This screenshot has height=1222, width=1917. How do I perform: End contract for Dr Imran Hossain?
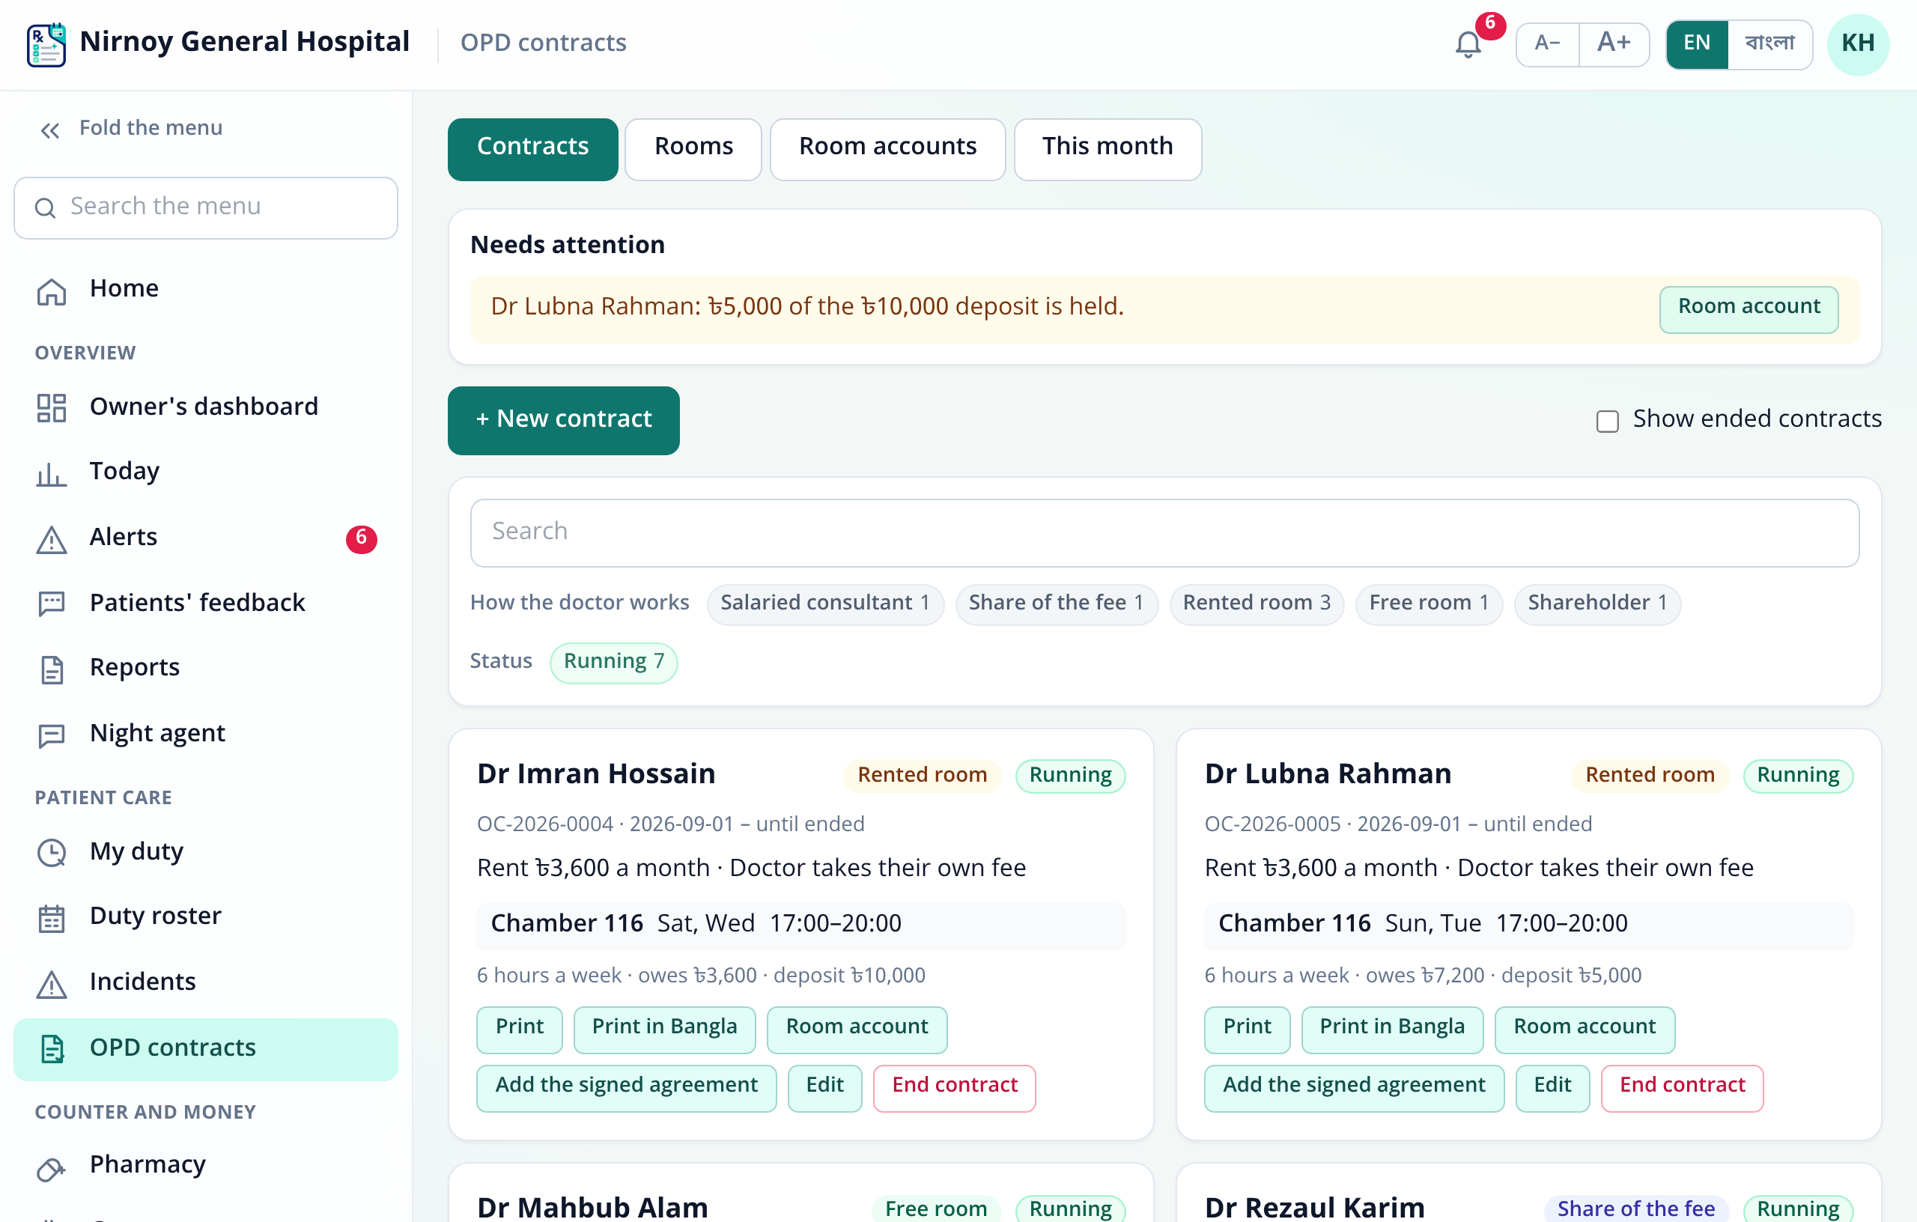coord(954,1086)
